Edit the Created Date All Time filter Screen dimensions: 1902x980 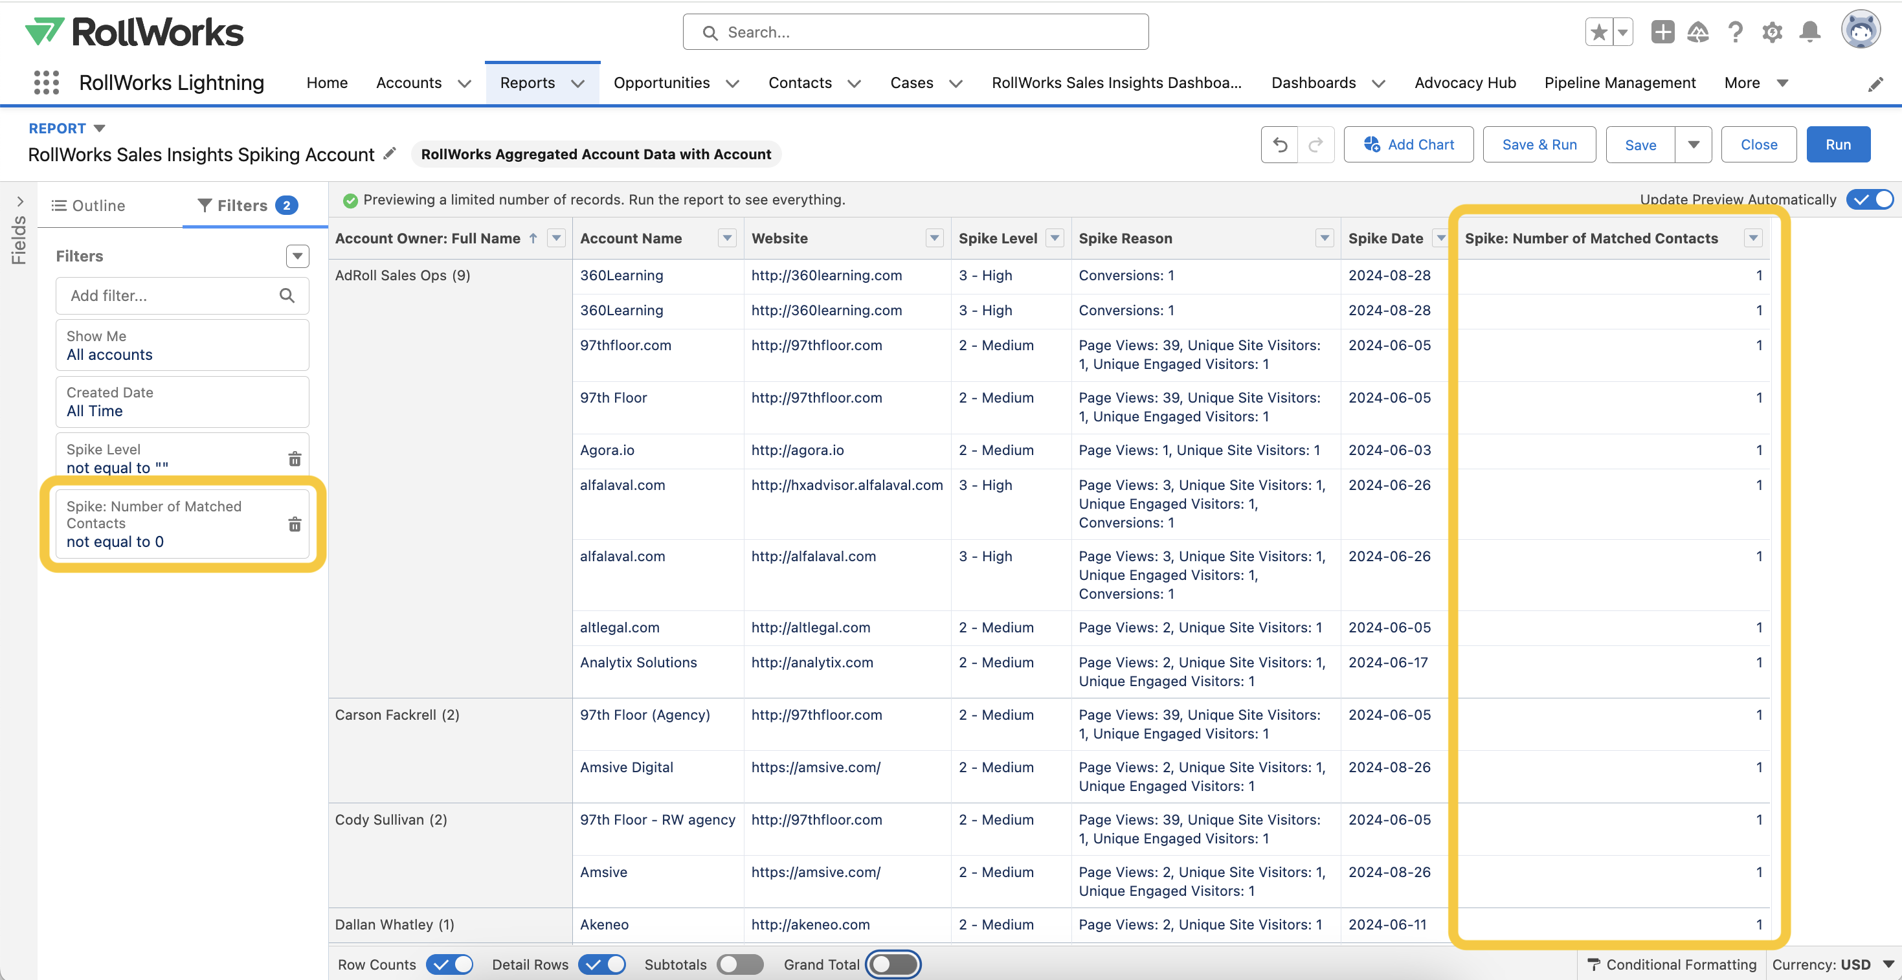[183, 402]
